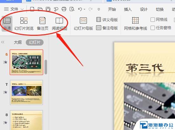Select the chip photo on the slide
The height and width of the screenshot is (130, 175).
pyautogui.click(x=149, y=106)
